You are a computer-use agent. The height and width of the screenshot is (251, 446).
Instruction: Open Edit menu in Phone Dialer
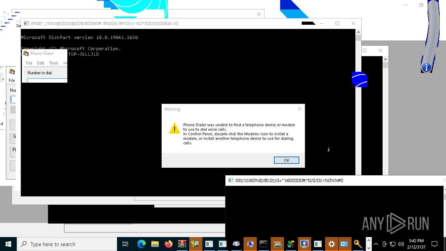coord(41,63)
